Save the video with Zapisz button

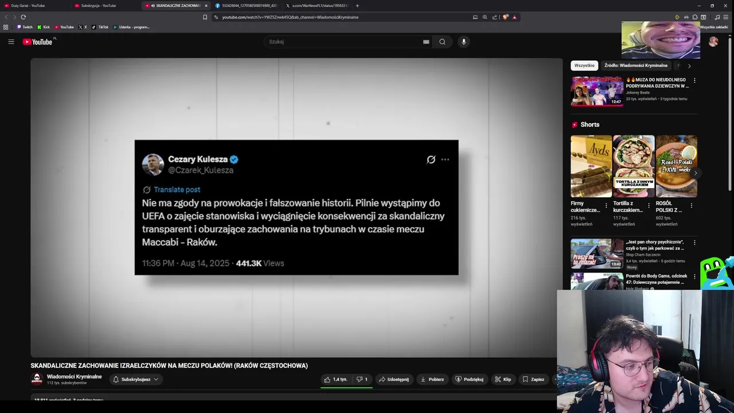[533, 379]
